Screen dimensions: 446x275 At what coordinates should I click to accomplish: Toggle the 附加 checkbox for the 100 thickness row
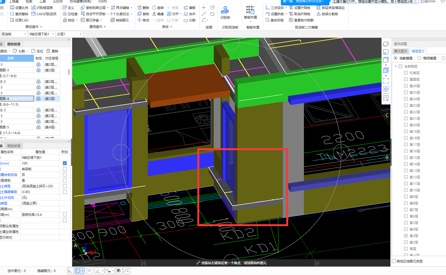[65, 163]
